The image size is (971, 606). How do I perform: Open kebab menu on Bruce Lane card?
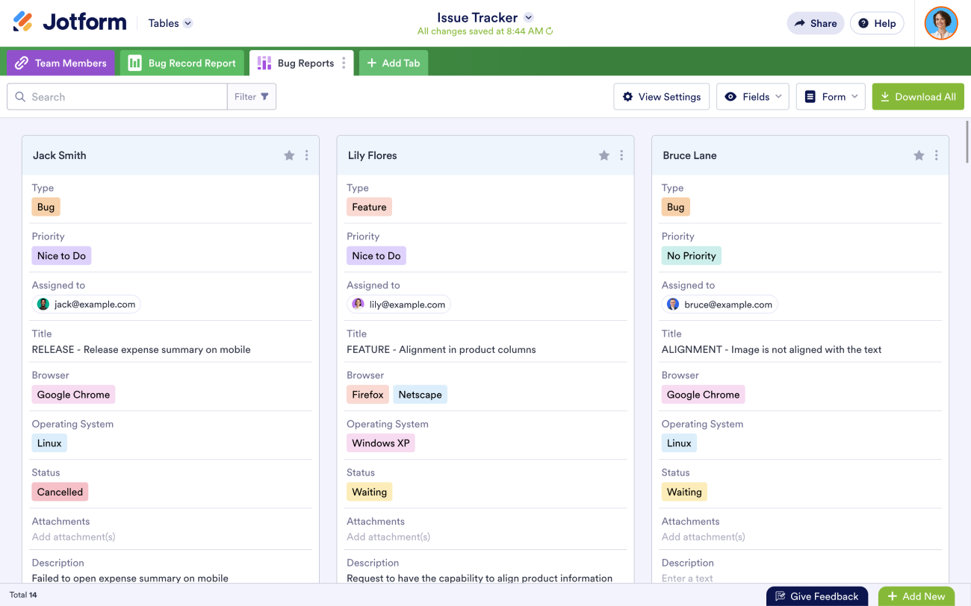936,155
